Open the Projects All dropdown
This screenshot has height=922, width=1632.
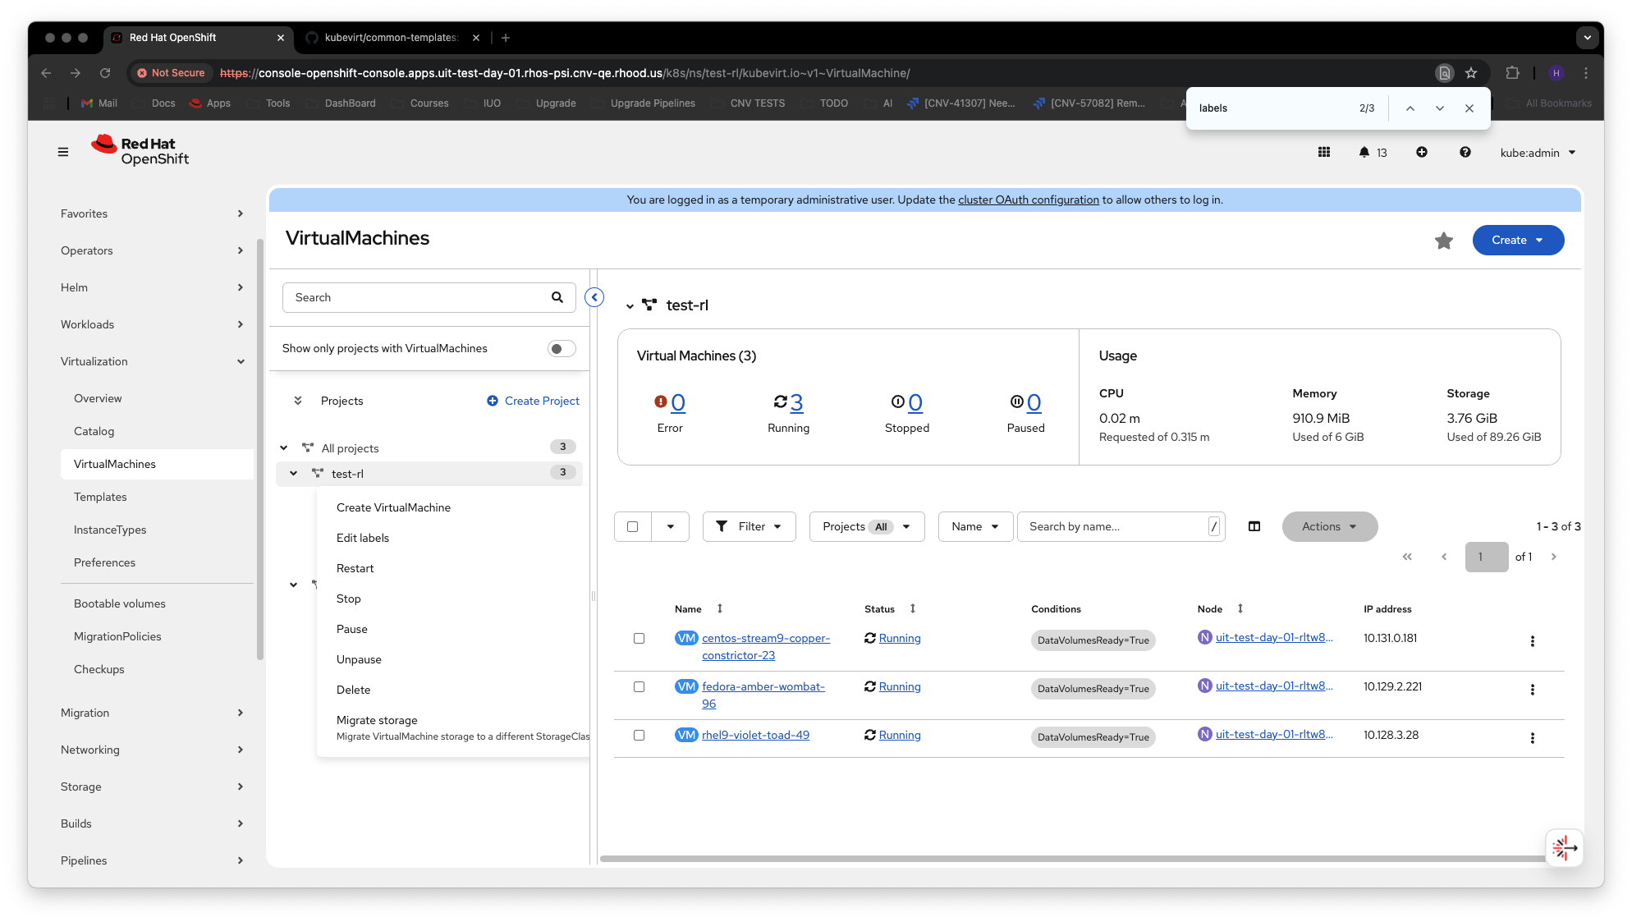[866, 526]
